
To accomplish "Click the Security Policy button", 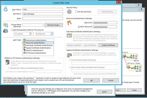I will pyautogui.click(x=107, y=12).
